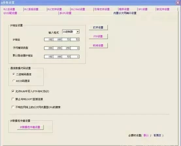Open the PLC名设置 tab
Viewport: 181px width, 146px height.
click(x=9, y=9)
